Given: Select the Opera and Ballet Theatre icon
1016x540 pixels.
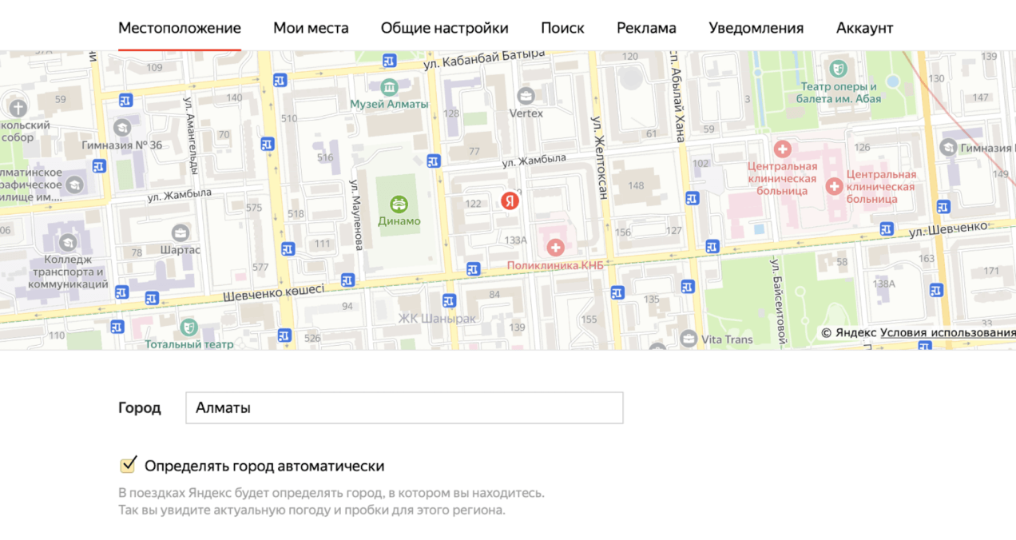Looking at the screenshot, I should click(838, 69).
